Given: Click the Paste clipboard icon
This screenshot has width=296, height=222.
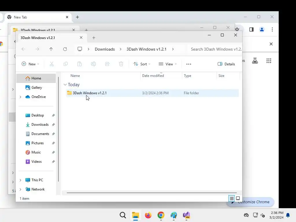Looking at the screenshot, I should (79, 64).
